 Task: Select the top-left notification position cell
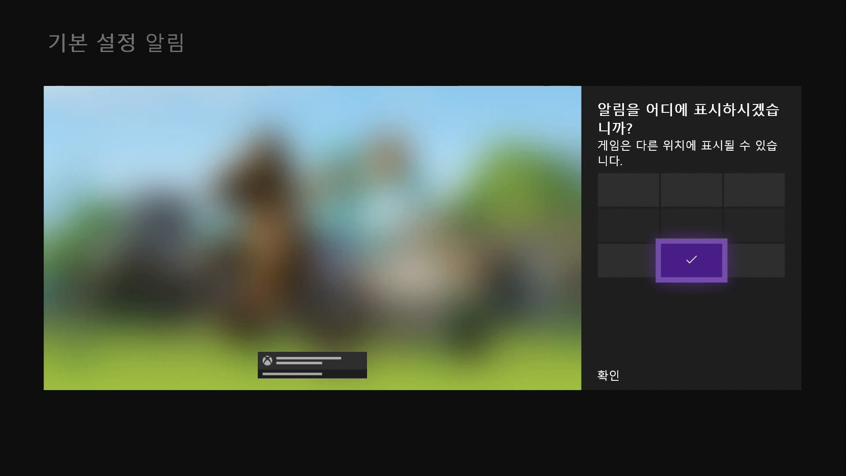628,190
